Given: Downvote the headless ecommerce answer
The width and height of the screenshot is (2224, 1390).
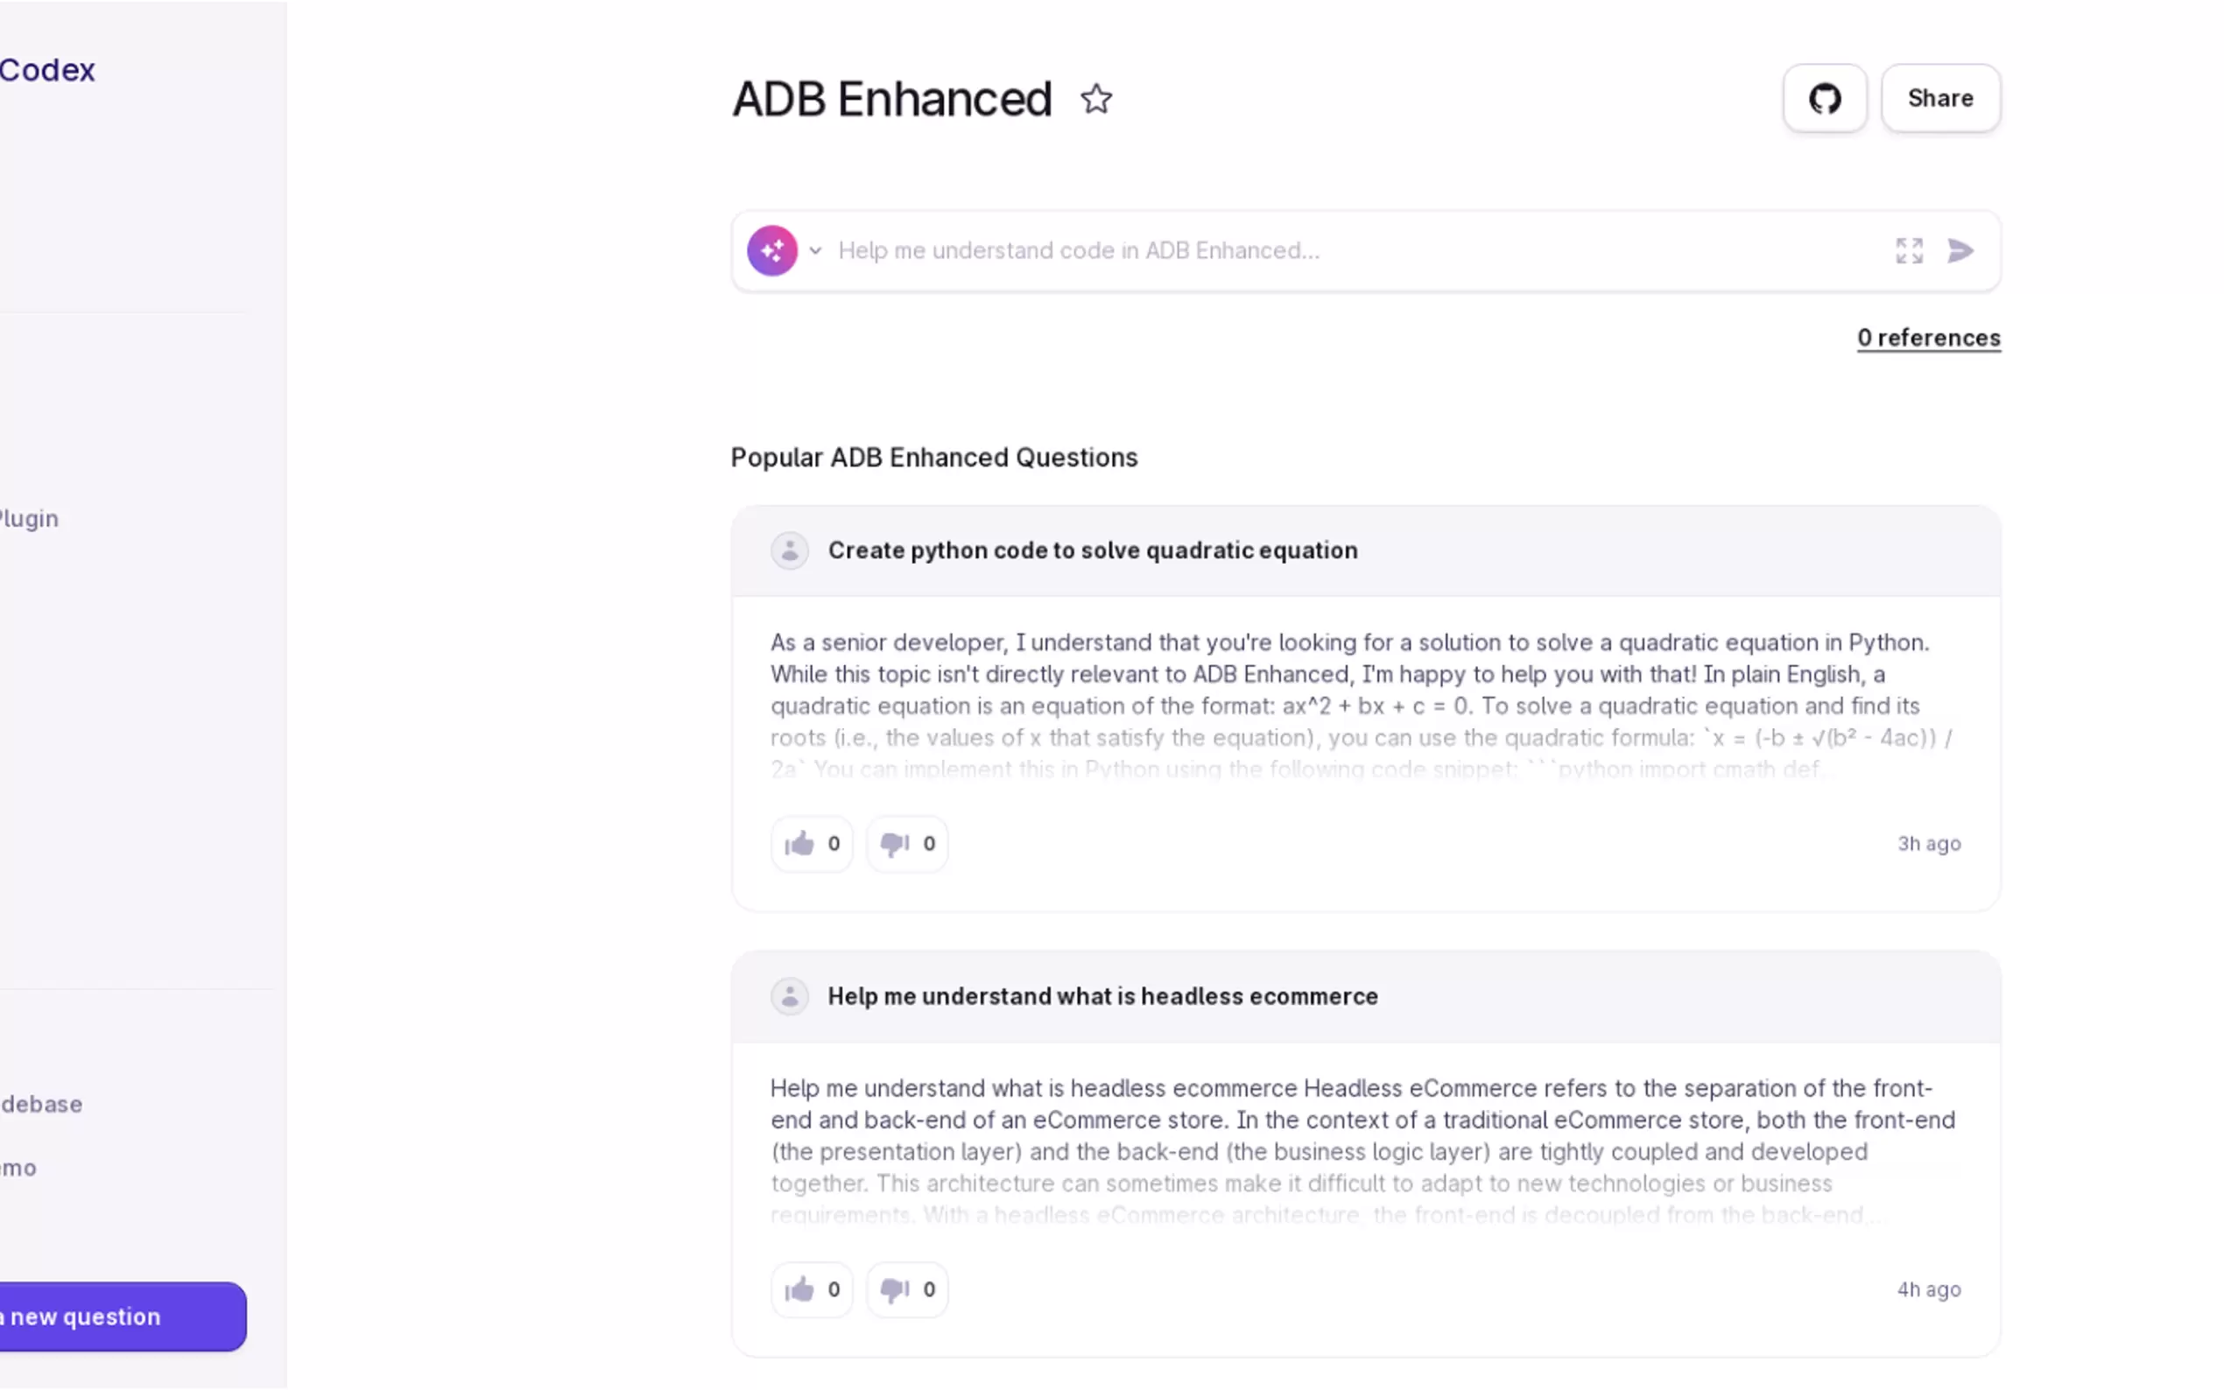Looking at the screenshot, I should point(906,1290).
